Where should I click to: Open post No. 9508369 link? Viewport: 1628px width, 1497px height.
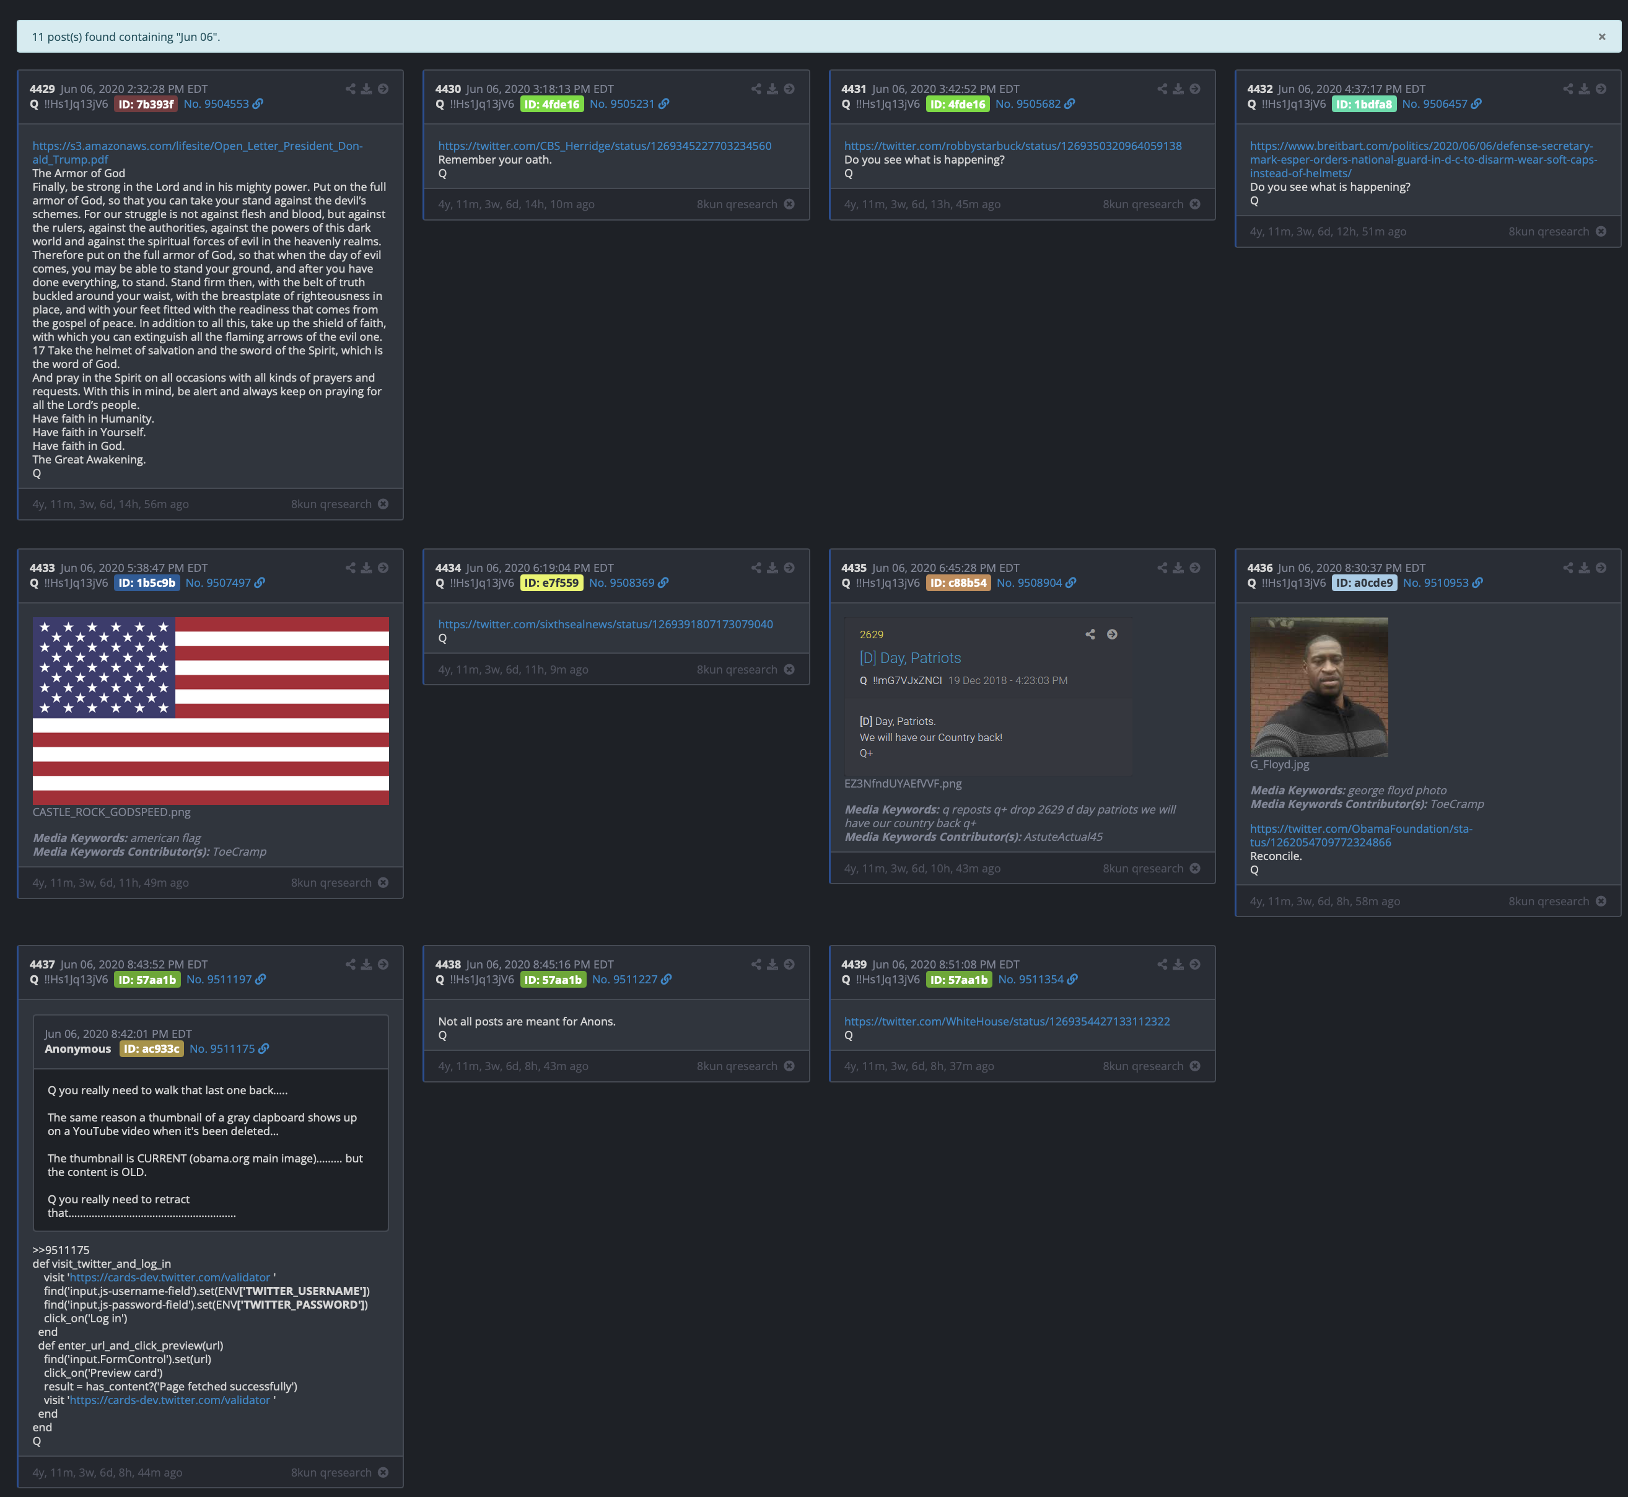[x=621, y=582]
